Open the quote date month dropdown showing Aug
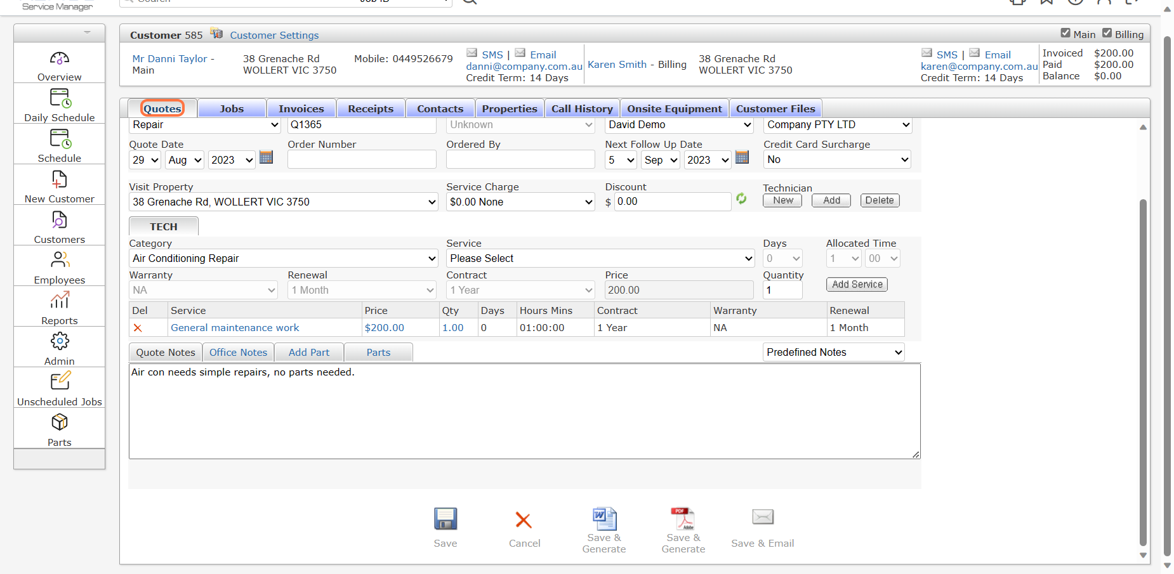Image resolution: width=1174 pixels, height=574 pixels. click(x=185, y=160)
